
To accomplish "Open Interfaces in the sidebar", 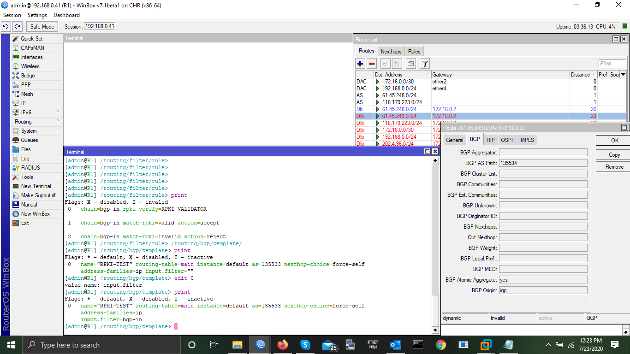I will pos(37,57).
